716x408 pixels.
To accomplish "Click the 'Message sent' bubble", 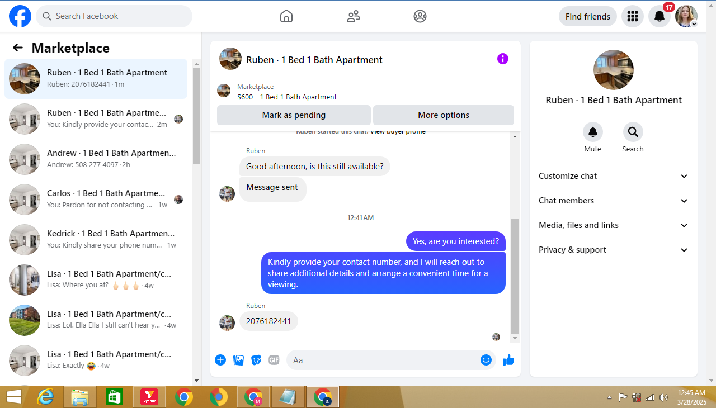I will (x=272, y=189).
